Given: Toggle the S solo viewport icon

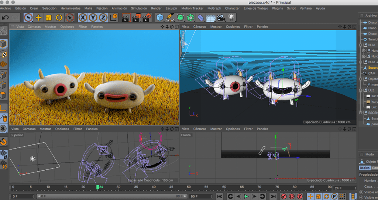Looking at the screenshot, I should (x=3, y=128).
